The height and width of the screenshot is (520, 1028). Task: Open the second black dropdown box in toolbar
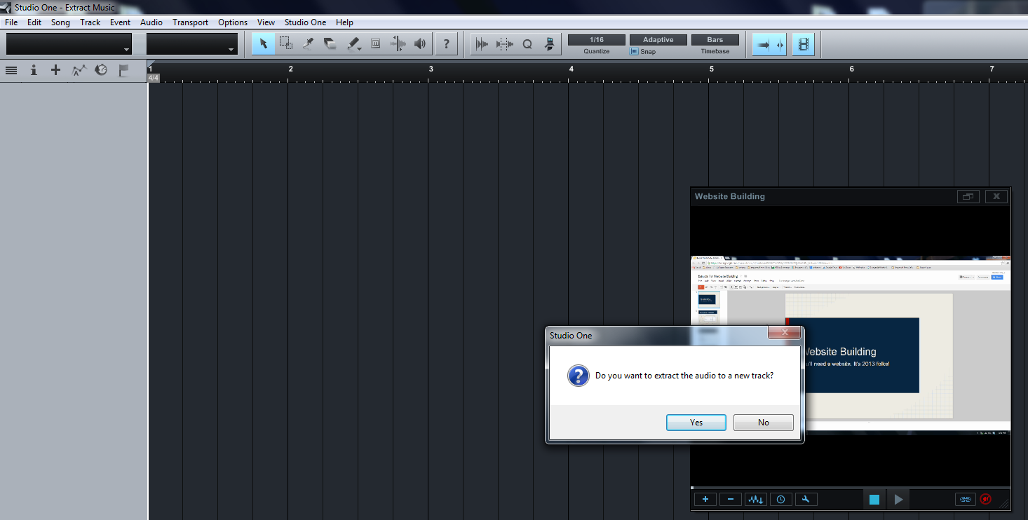tap(191, 44)
